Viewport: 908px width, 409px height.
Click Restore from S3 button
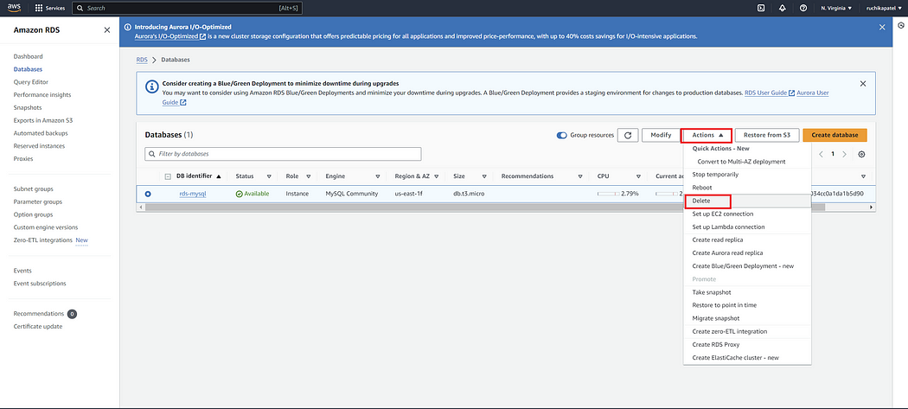767,135
